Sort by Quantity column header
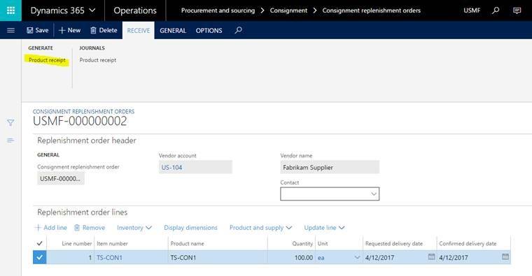 [302, 243]
